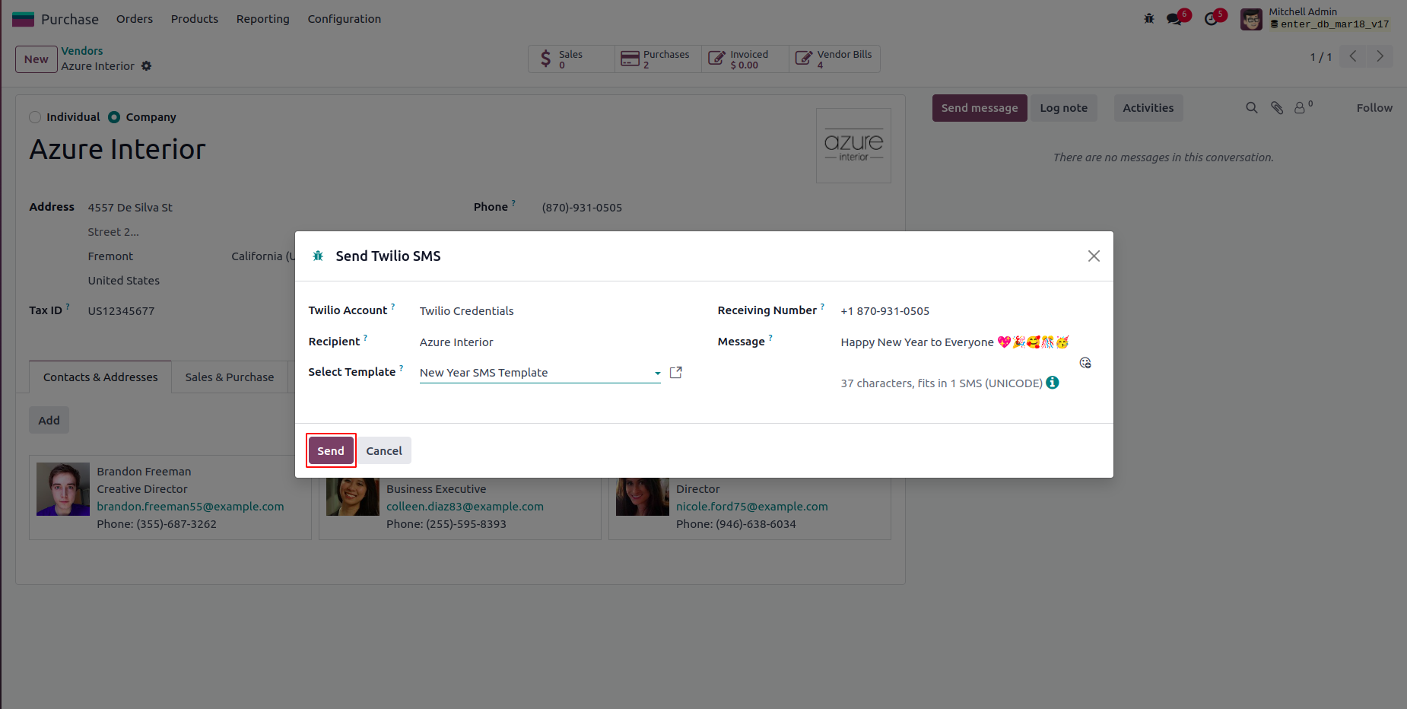This screenshot has height=709, width=1407.
Task: Click the SMS character count info icon
Action: click(1053, 383)
